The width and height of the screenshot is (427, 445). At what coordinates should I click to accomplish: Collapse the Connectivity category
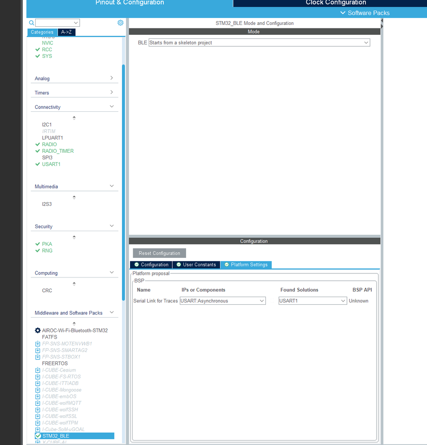[111, 106]
